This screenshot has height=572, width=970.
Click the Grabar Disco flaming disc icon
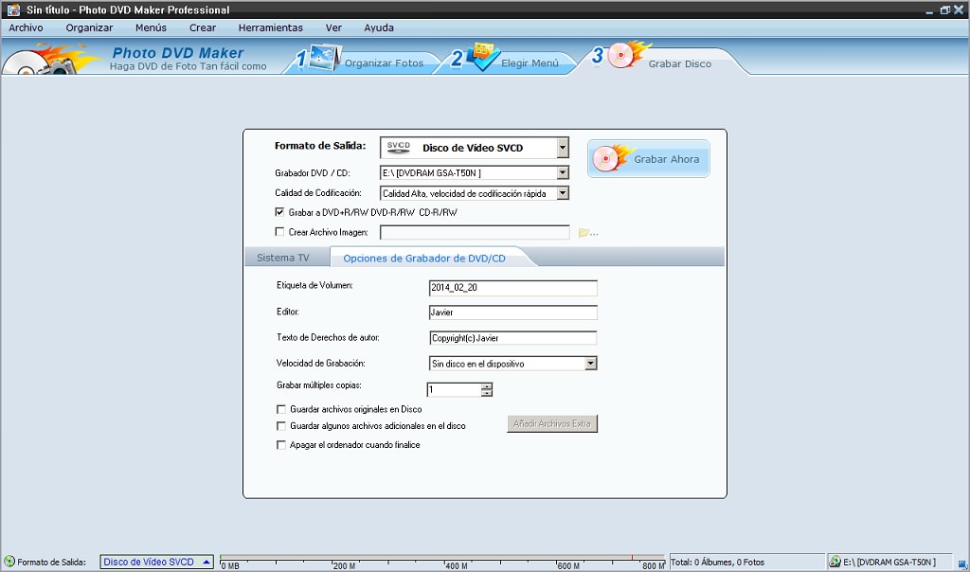[x=627, y=54]
